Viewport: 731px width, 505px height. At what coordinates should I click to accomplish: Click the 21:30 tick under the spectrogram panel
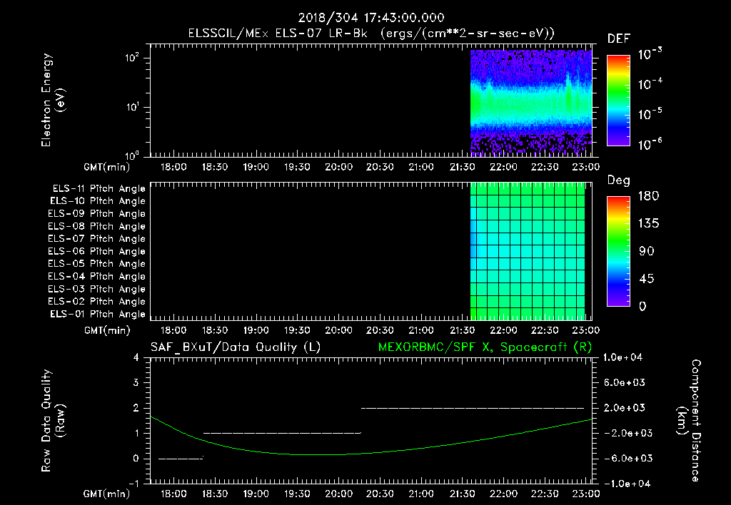(463, 167)
